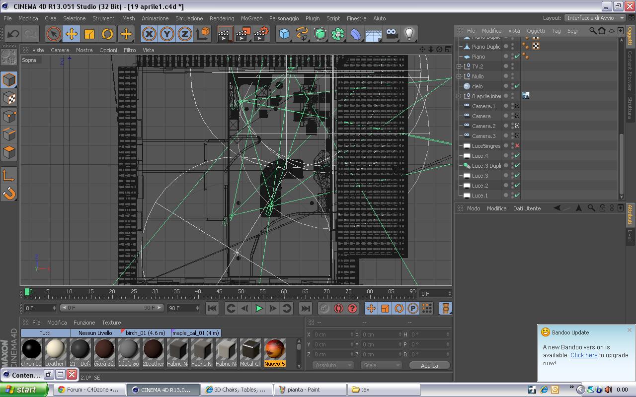Select the Move tool in top toolbar
The width and height of the screenshot is (636, 397).
click(72, 34)
